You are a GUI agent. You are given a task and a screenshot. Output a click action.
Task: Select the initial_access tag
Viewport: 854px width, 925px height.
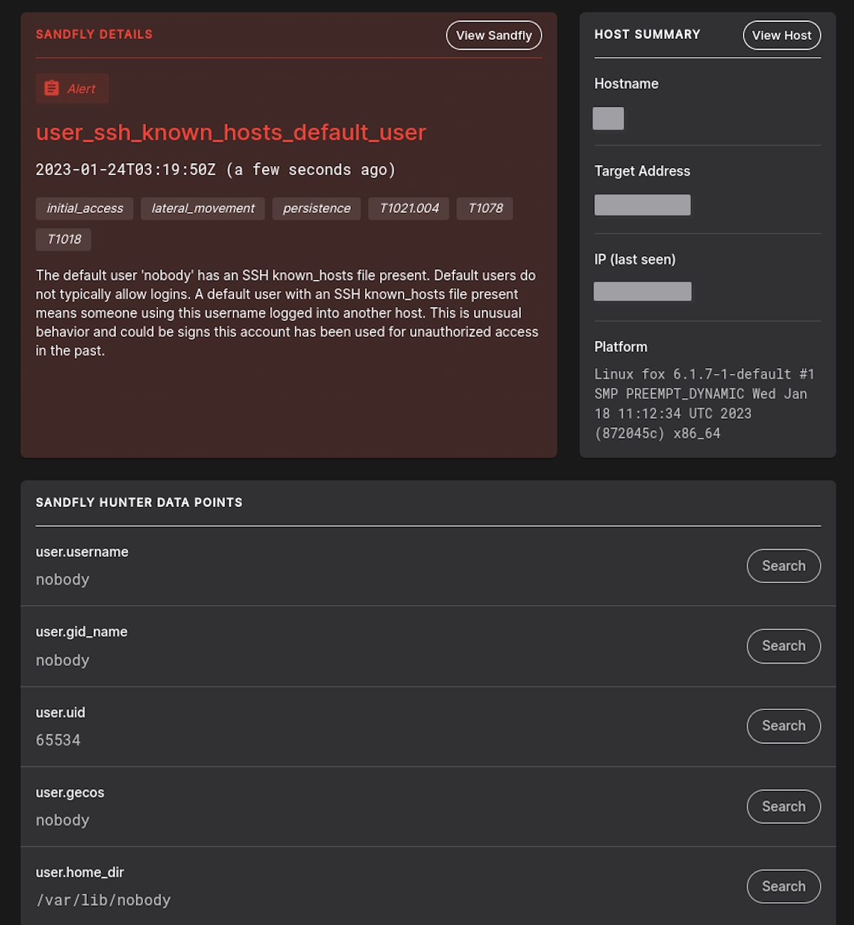click(x=84, y=208)
